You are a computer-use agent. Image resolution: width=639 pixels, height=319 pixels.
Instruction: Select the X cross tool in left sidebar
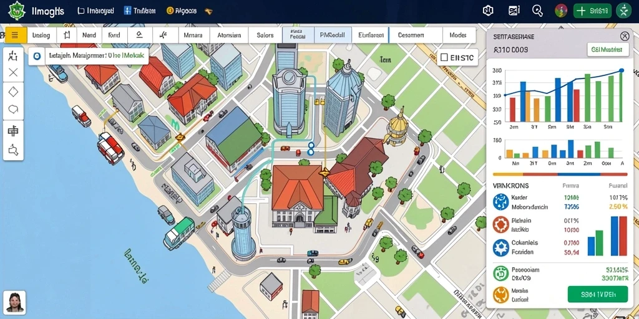tap(13, 72)
